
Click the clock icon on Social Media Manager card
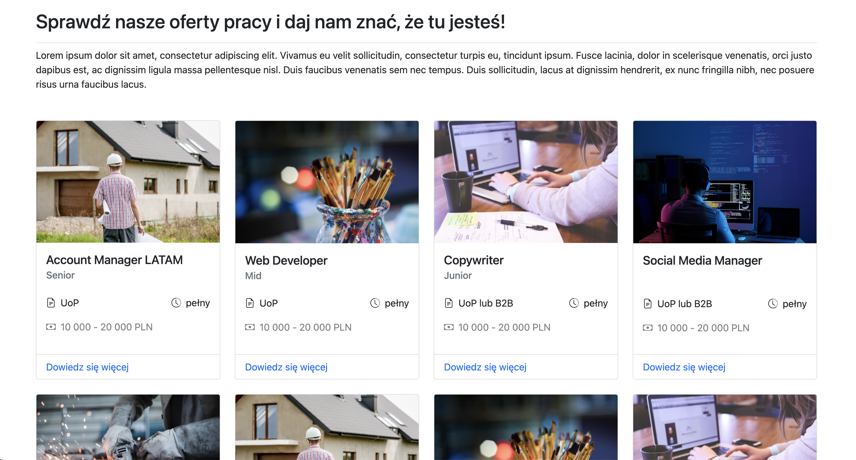(773, 304)
